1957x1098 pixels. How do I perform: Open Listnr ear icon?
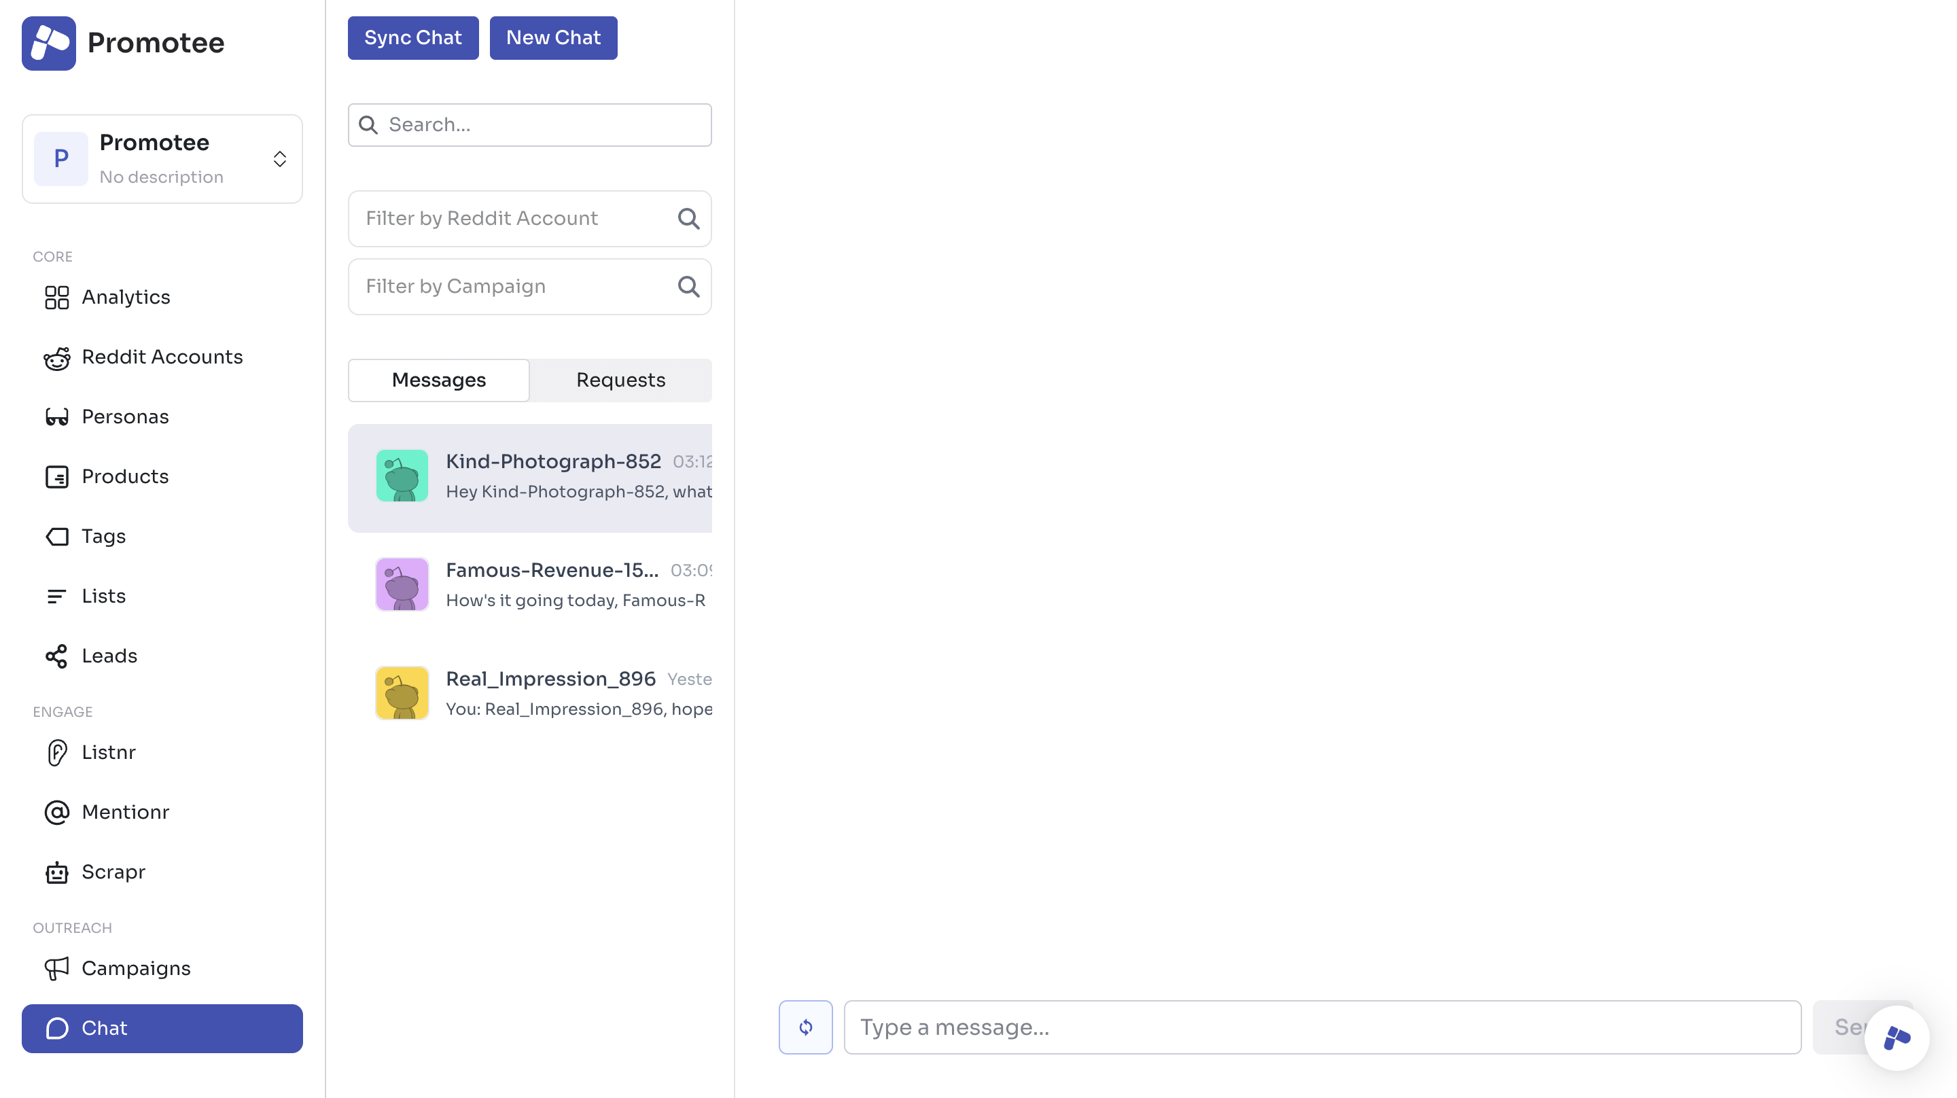click(x=57, y=753)
